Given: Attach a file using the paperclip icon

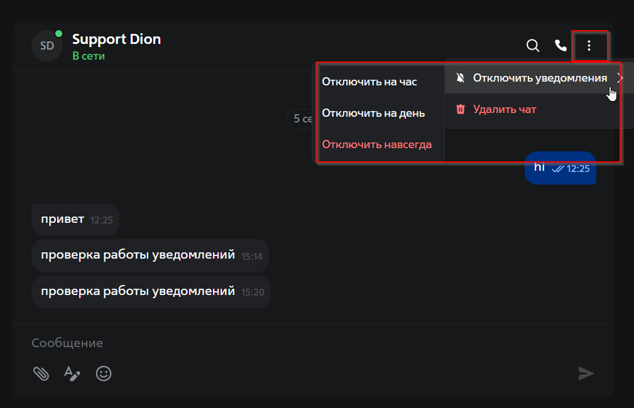Looking at the screenshot, I should pos(41,373).
